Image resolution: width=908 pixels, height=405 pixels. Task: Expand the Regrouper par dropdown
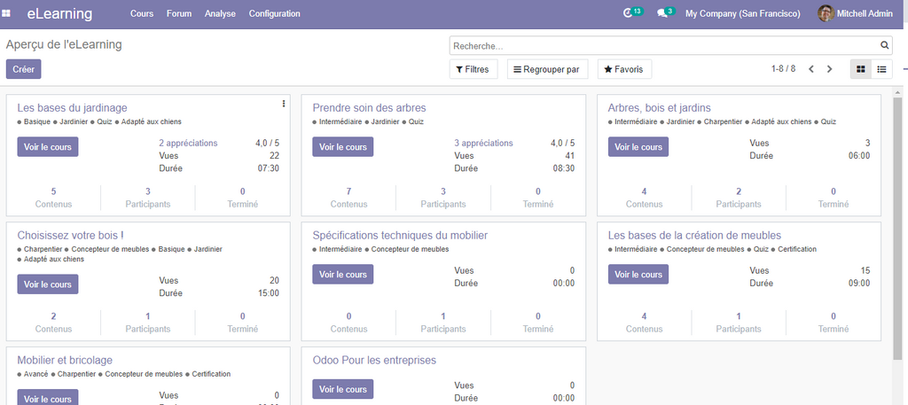pyautogui.click(x=546, y=69)
